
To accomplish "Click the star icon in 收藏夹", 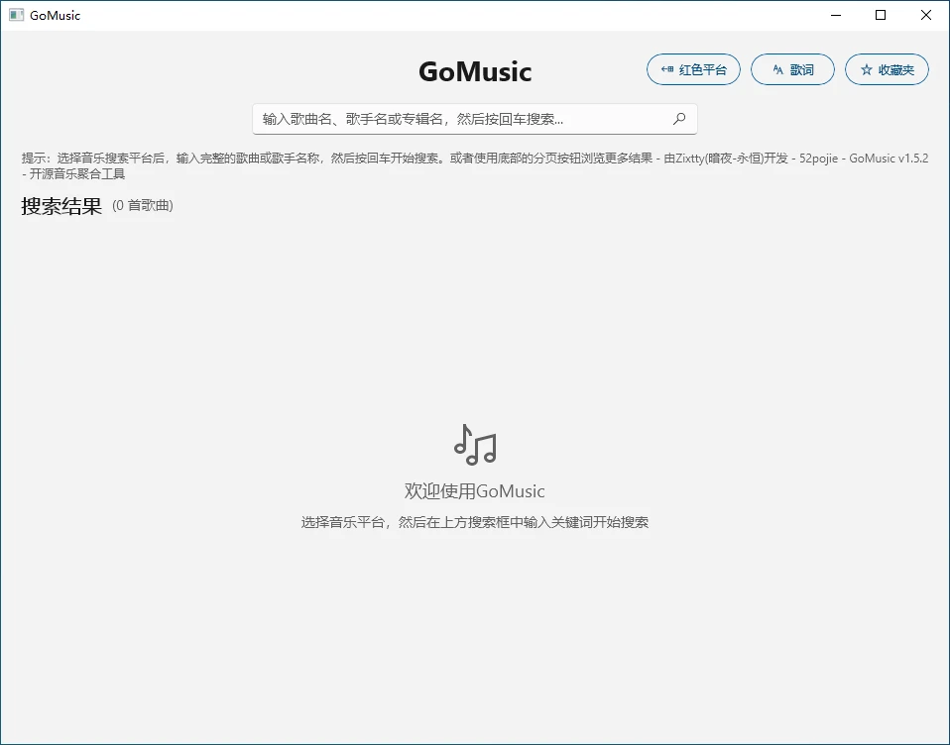I will click(867, 70).
